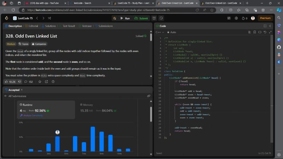Image resolution: width=283 pixels, height=159 pixels.
Task: Switch to the Testcase tab
Action: coord(85,26)
